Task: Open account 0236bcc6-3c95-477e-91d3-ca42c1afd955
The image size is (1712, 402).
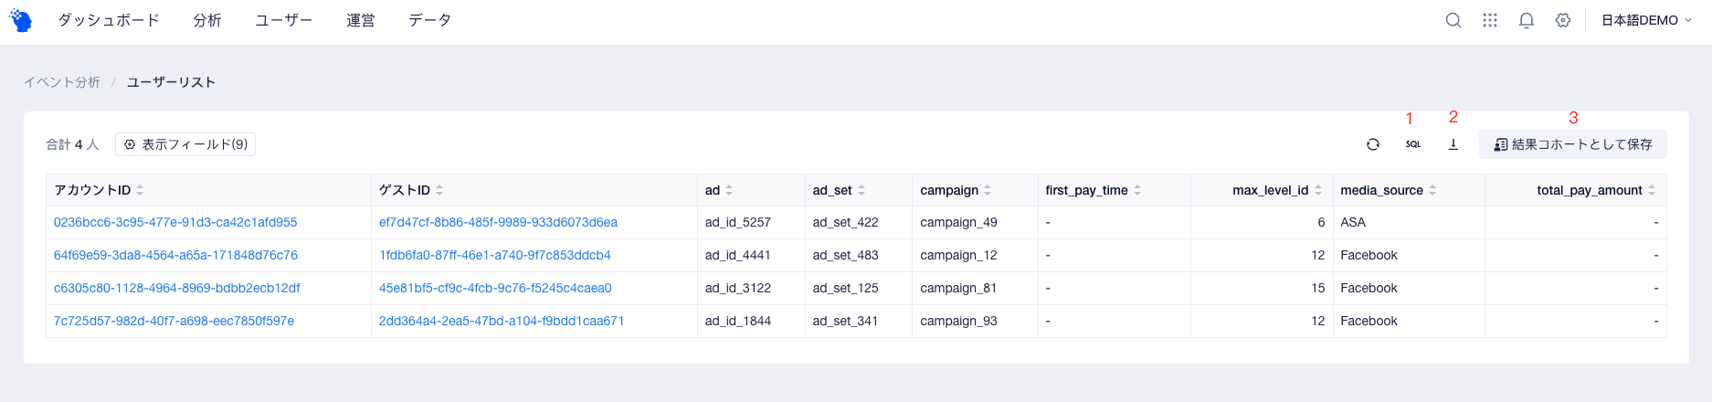Action: tap(175, 222)
